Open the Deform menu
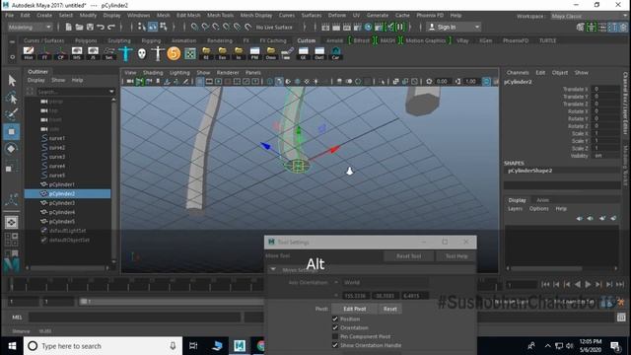631x355 pixels. (x=337, y=16)
